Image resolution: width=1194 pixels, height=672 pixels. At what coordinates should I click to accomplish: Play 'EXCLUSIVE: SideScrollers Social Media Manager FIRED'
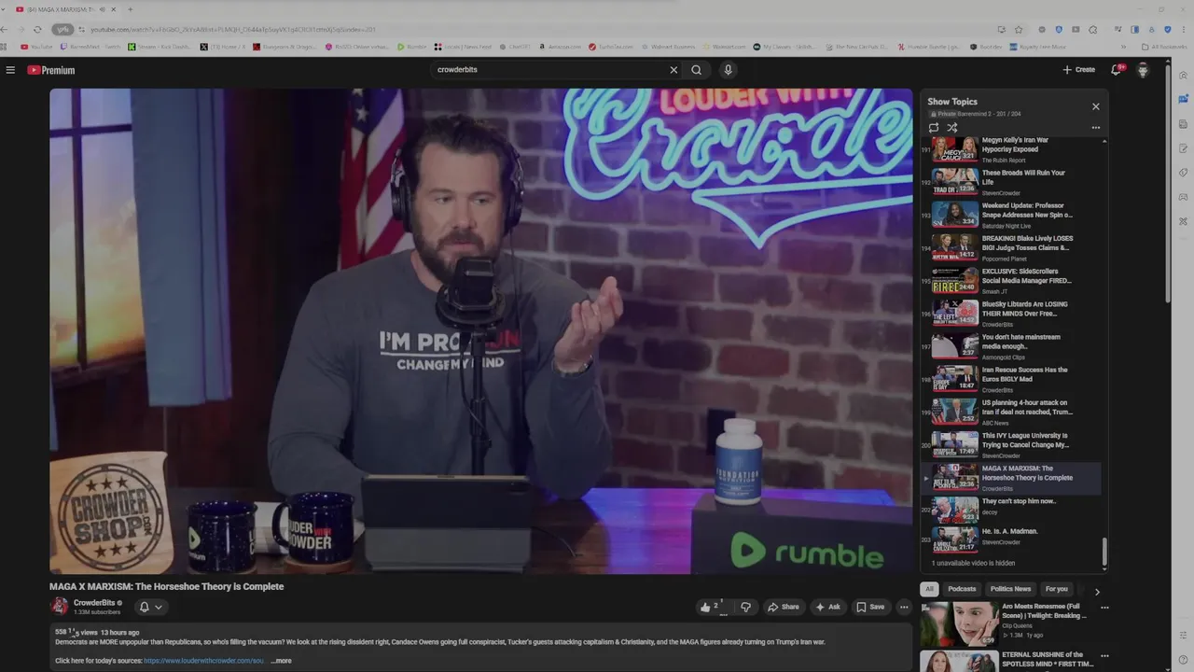pyautogui.click(x=1012, y=280)
